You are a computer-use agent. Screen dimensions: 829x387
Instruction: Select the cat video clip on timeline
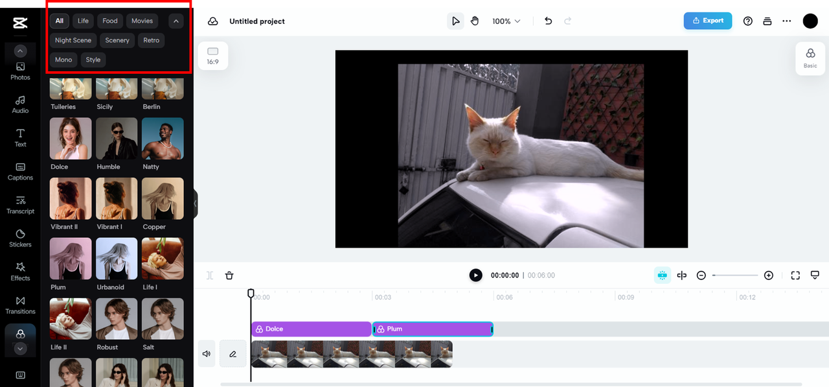tap(352, 354)
